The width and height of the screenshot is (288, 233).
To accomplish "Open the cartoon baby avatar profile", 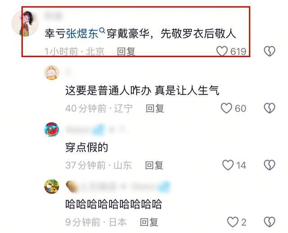I will click(x=52, y=73).
